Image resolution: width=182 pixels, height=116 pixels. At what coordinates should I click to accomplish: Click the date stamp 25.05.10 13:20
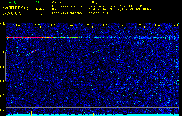click(x=12, y=14)
